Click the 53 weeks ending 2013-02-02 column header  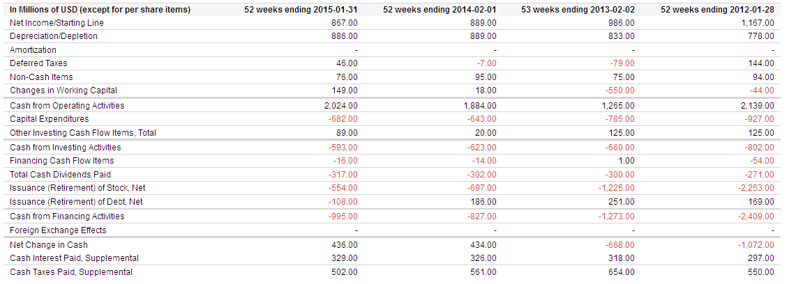click(x=578, y=10)
